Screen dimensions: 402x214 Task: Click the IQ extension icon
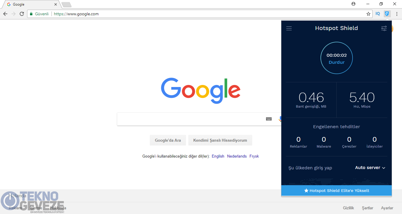pyautogui.click(x=378, y=14)
